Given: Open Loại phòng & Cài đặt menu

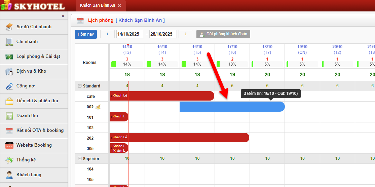Looking at the screenshot, I should click(38, 57).
